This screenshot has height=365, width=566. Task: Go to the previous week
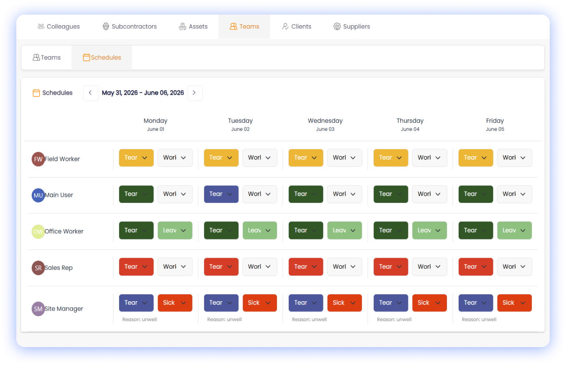point(91,93)
